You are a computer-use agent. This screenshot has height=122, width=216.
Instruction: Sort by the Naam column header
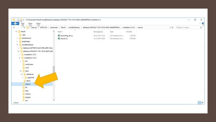tap(60, 32)
